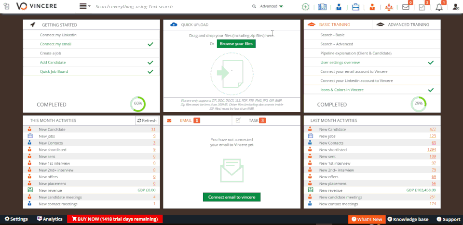Open the Jobs briefcase icon
The height and width of the screenshot is (225, 463).
tap(355, 7)
